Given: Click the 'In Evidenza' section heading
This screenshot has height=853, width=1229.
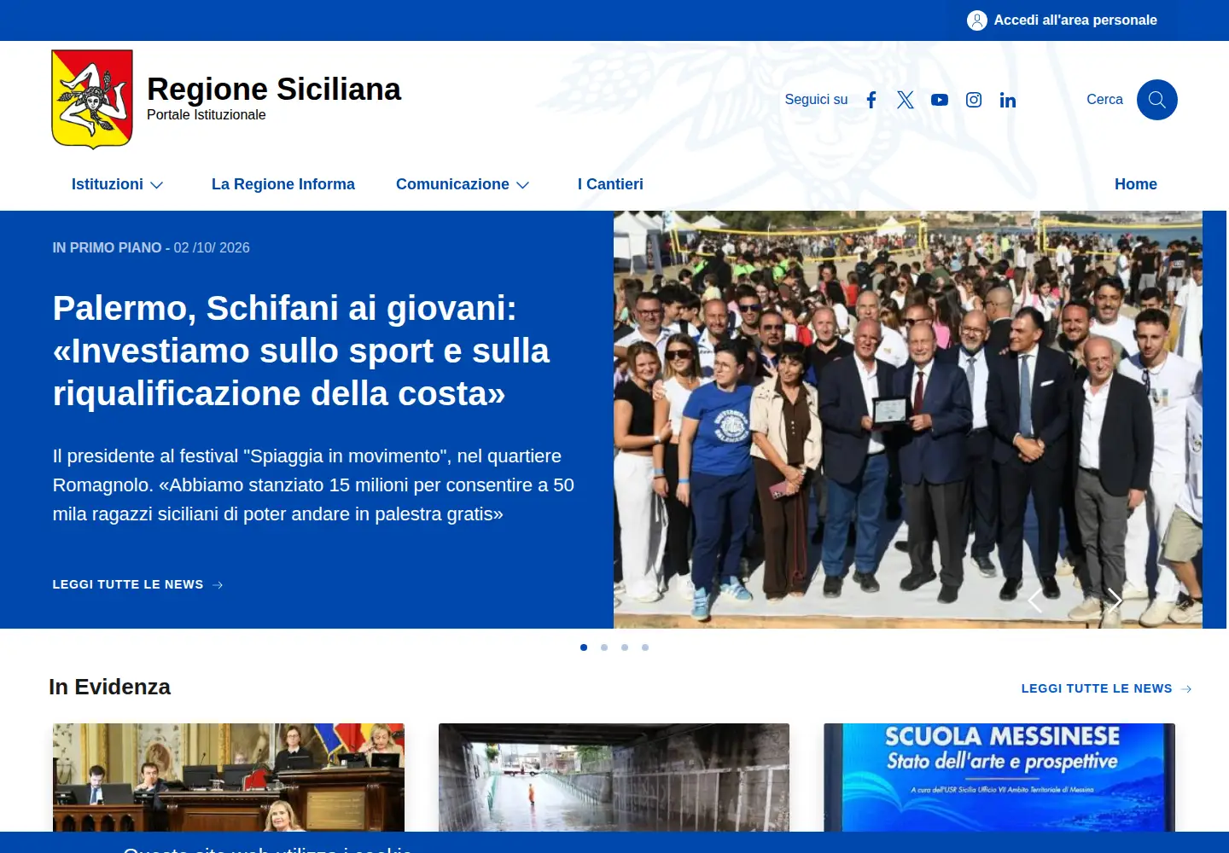Looking at the screenshot, I should [x=110, y=688].
